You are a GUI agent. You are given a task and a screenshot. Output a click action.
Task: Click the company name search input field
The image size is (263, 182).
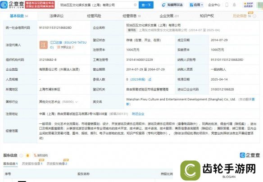coord(98,5)
